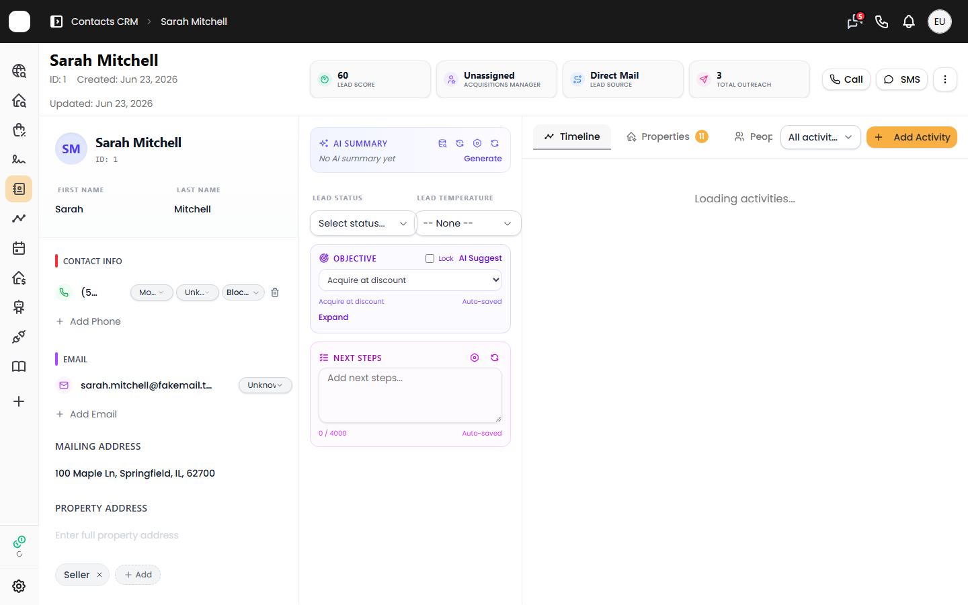968x605 pixels.
Task: Refresh the AI Summary
Action: [x=495, y=143]
